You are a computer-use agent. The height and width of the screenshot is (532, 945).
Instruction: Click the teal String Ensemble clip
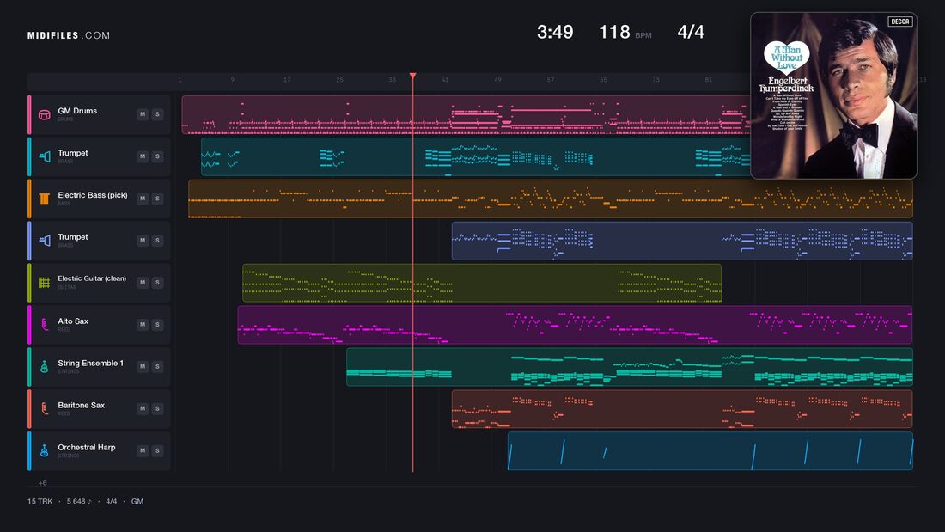pyautogui.click(x=629, y=367)
